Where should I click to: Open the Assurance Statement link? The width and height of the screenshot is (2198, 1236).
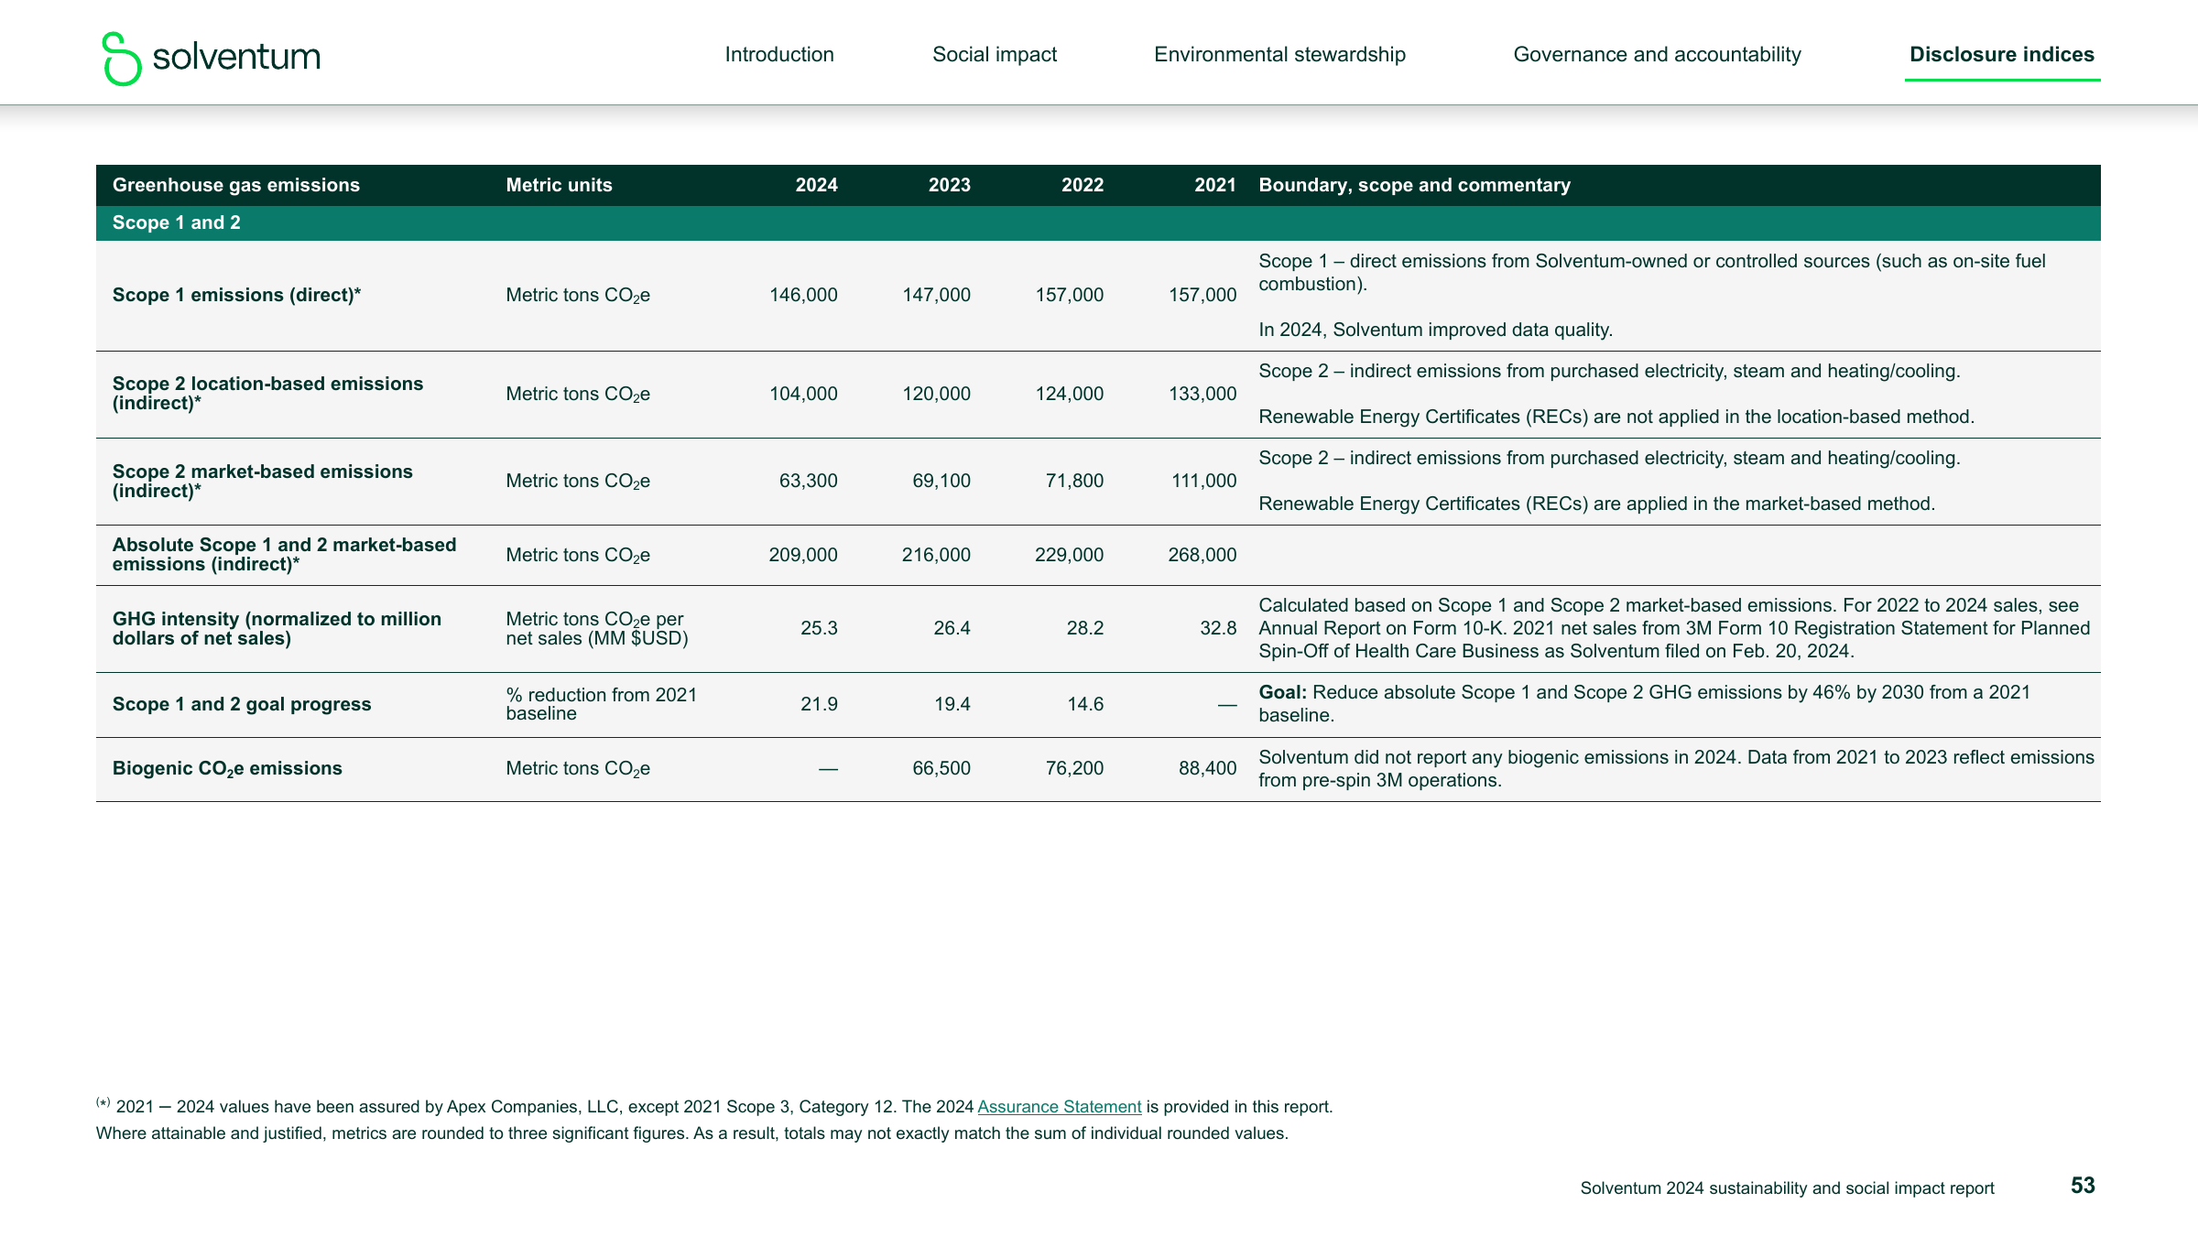1060,1107
